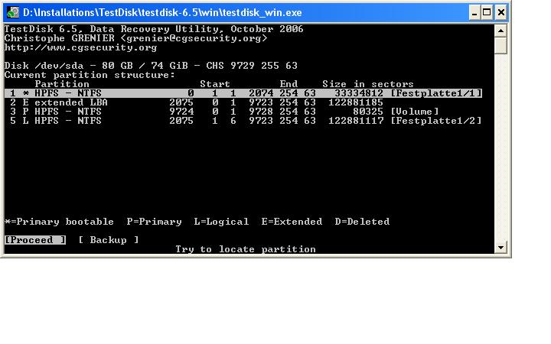Click the 'Size in sectors' column header
The width and height of the screenshot is (551, 344).
coord(368,84)
